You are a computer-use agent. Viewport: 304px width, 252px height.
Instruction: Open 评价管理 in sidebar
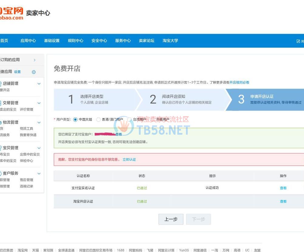coord(26,110)
